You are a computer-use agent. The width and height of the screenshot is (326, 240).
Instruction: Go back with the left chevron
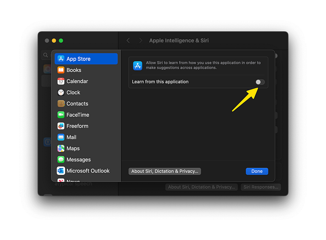pos(128,40)
